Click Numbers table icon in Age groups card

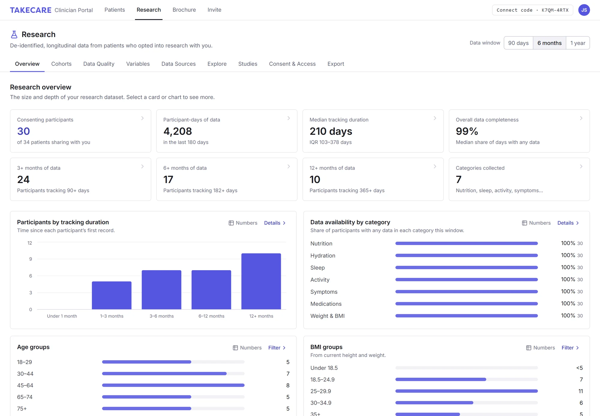point(235,348)
